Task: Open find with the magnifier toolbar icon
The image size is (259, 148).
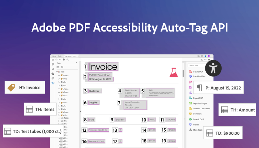Action: point(68,60)
